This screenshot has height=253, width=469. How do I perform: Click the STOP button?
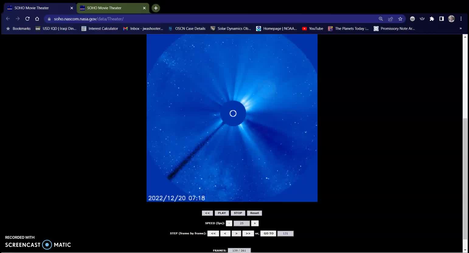[x=238, y=213]
